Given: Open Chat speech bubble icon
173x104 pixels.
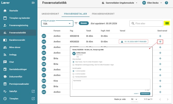Looking at the screenshot, I should [x=5, y=62].
